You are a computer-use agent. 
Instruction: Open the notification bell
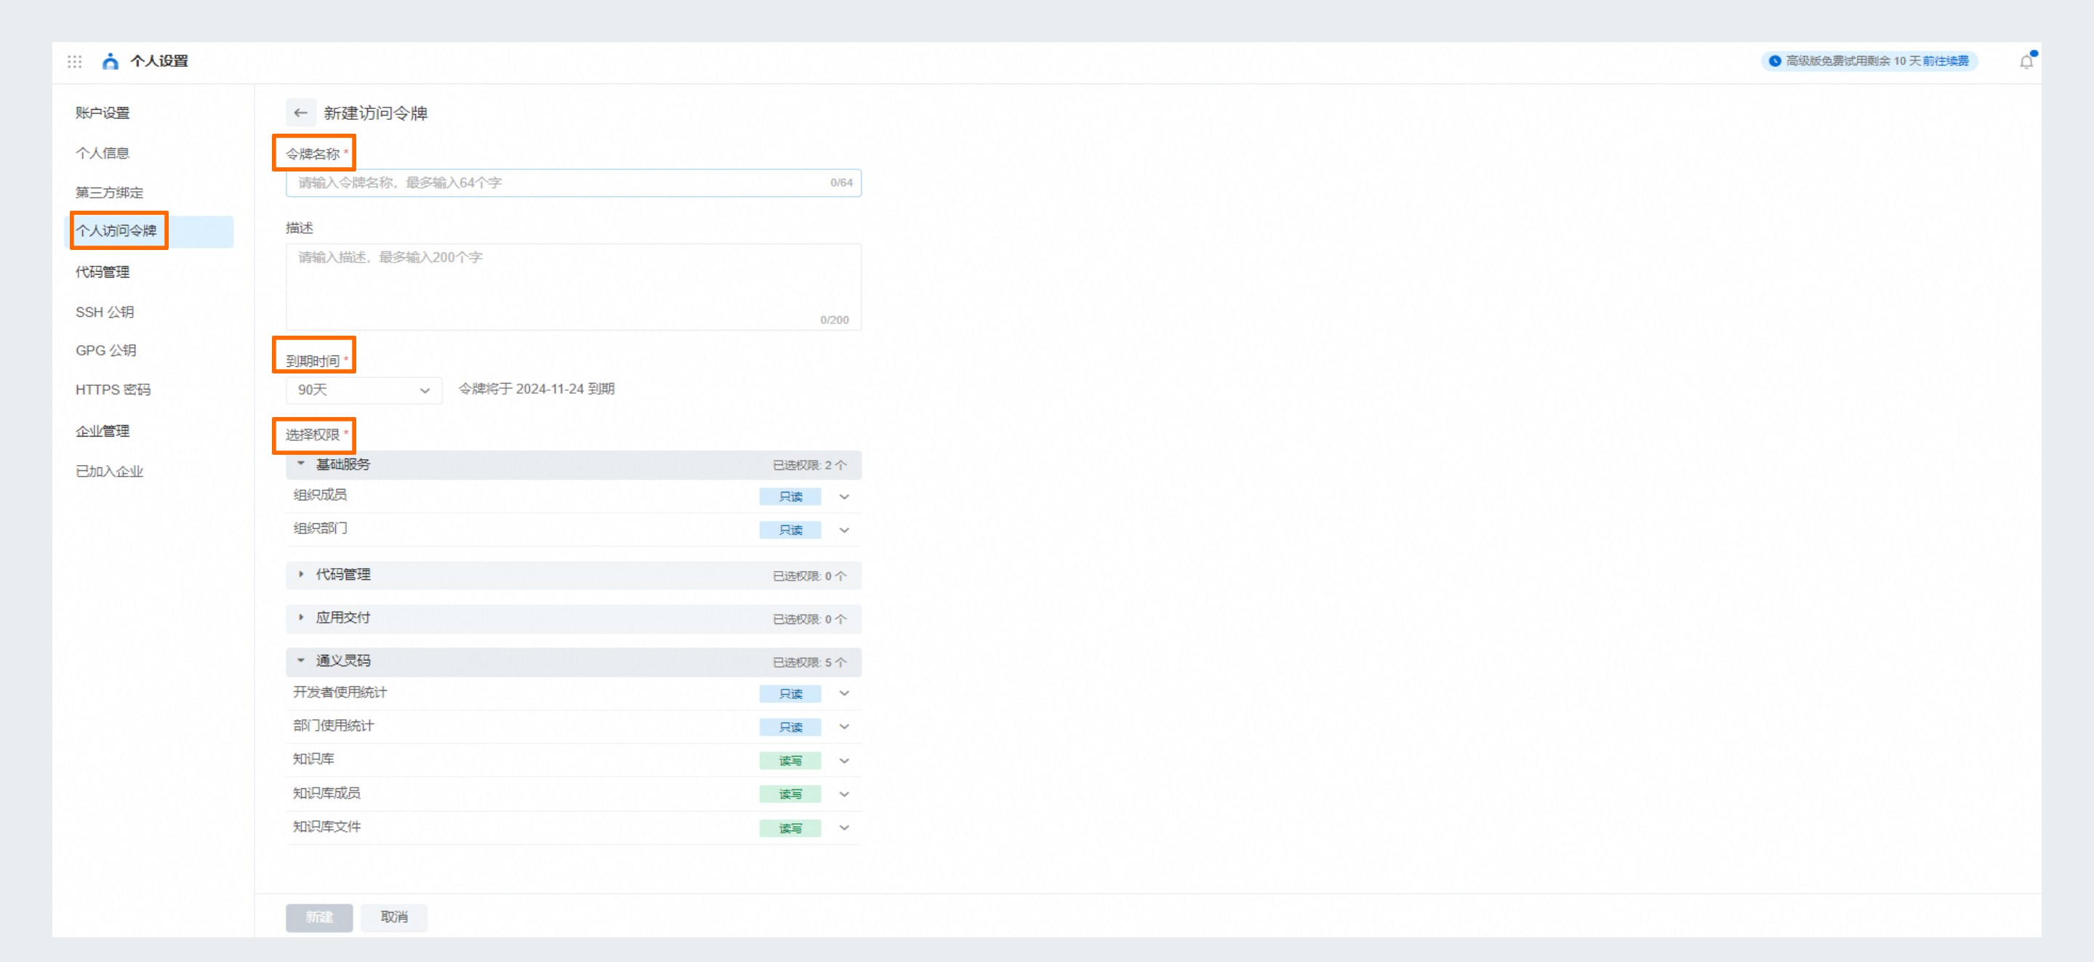coord(2026,61)
